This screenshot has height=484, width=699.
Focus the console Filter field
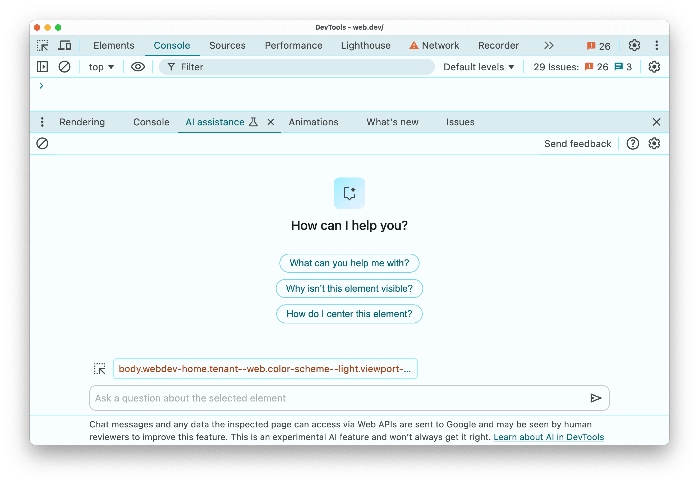296,67
